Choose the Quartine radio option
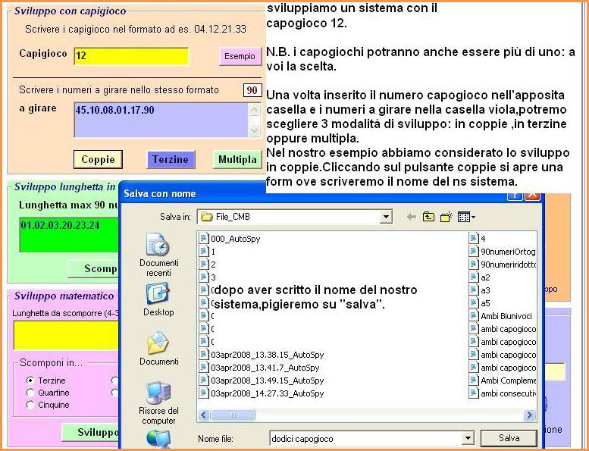 click(x=30, y=393)
